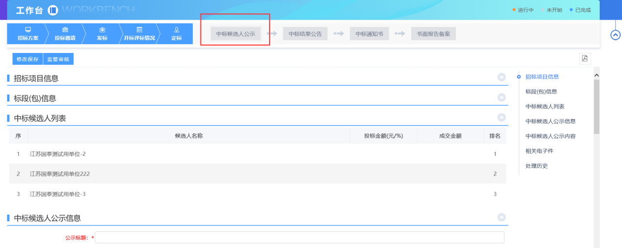Click the PDF export icon
622x248 pixels.
584,58
